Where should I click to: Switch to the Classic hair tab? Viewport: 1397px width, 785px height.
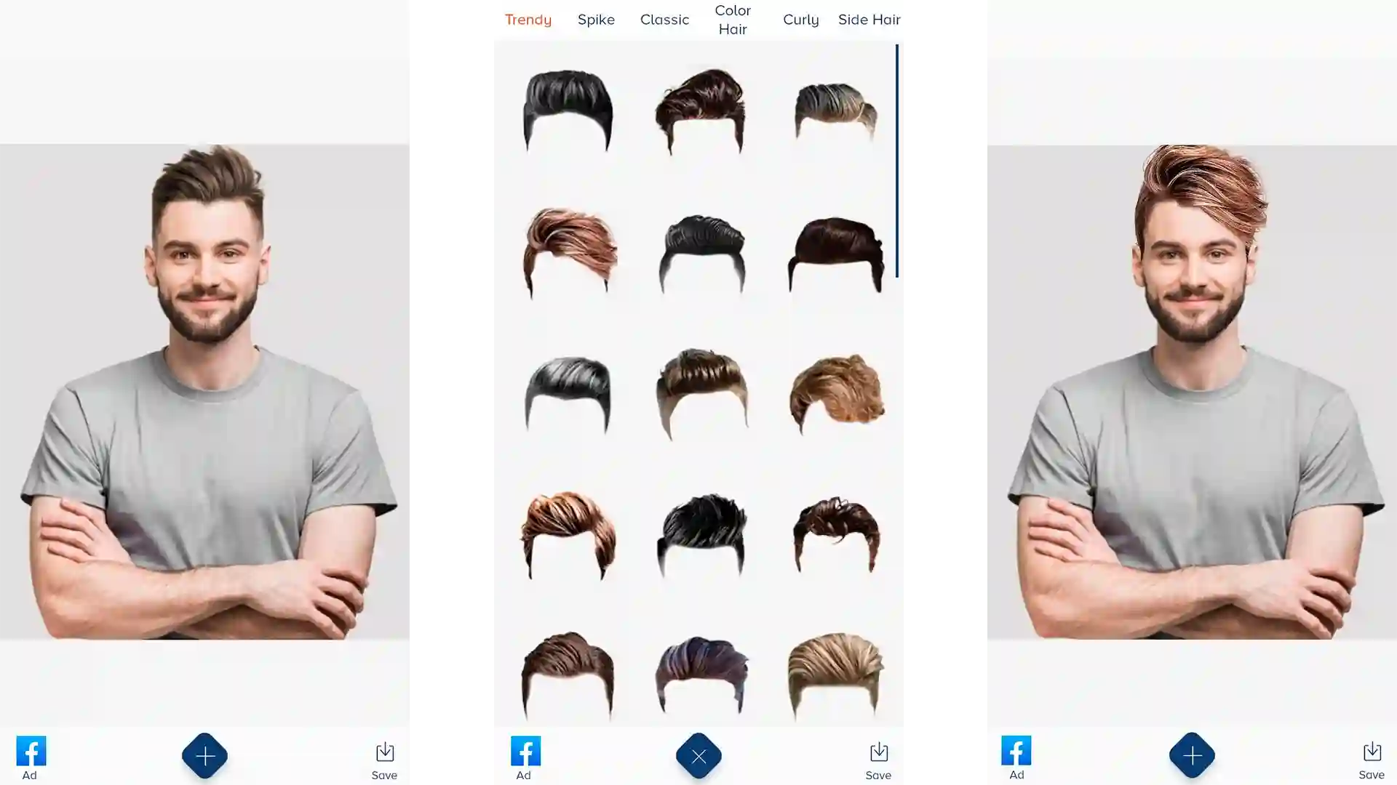[665, 19]
